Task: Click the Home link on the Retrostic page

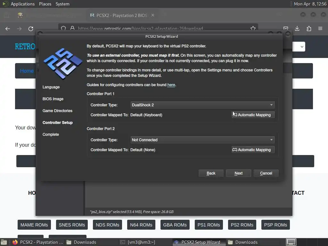Action: [x=27, y=71]
